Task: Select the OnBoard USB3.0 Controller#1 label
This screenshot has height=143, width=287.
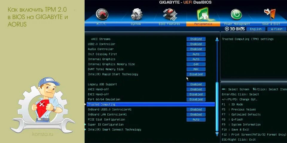Action: click(110, 109)
